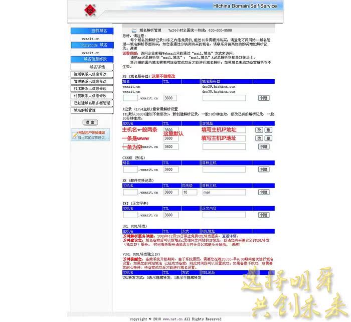The image size is (351, 322).
Task: Click 'HIchina Domain Self Service' banner text
Action: tap(245, 6)
